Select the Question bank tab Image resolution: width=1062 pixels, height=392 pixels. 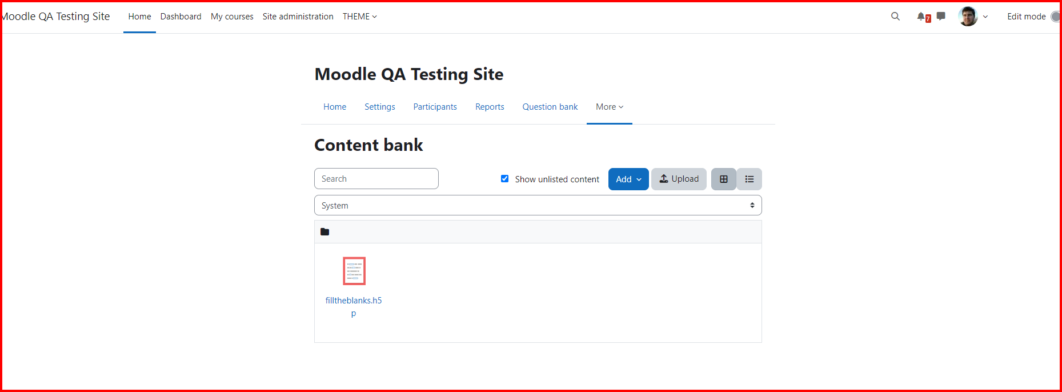[550, 107]
